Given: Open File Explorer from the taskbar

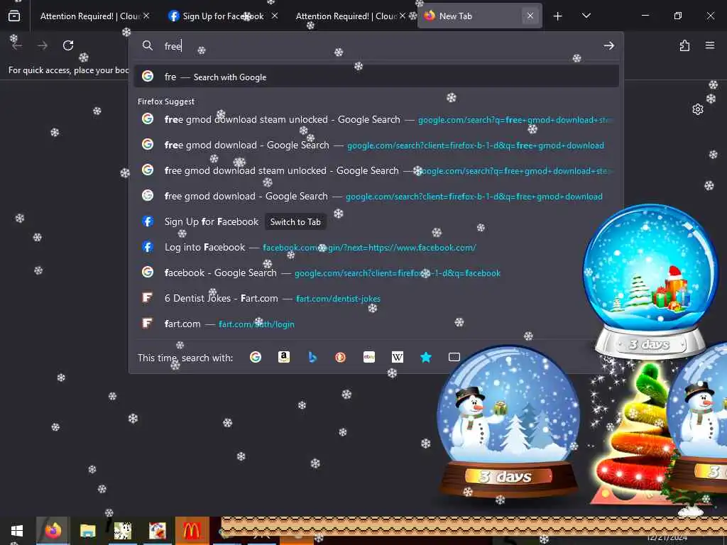Looking at the screenshot, I should tap(87, 531).
